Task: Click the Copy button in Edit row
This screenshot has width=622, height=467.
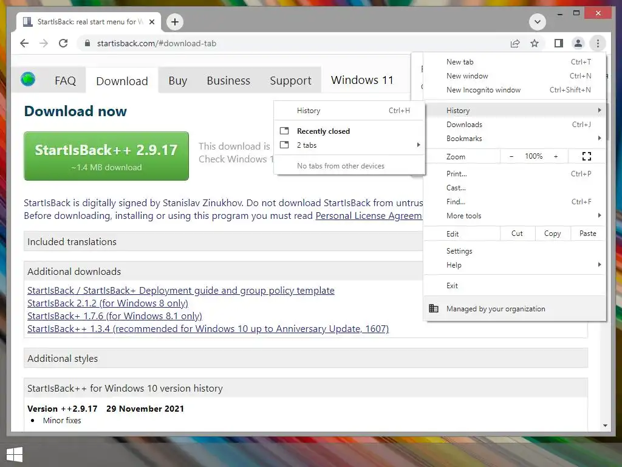Action: (x=553, y=233)
